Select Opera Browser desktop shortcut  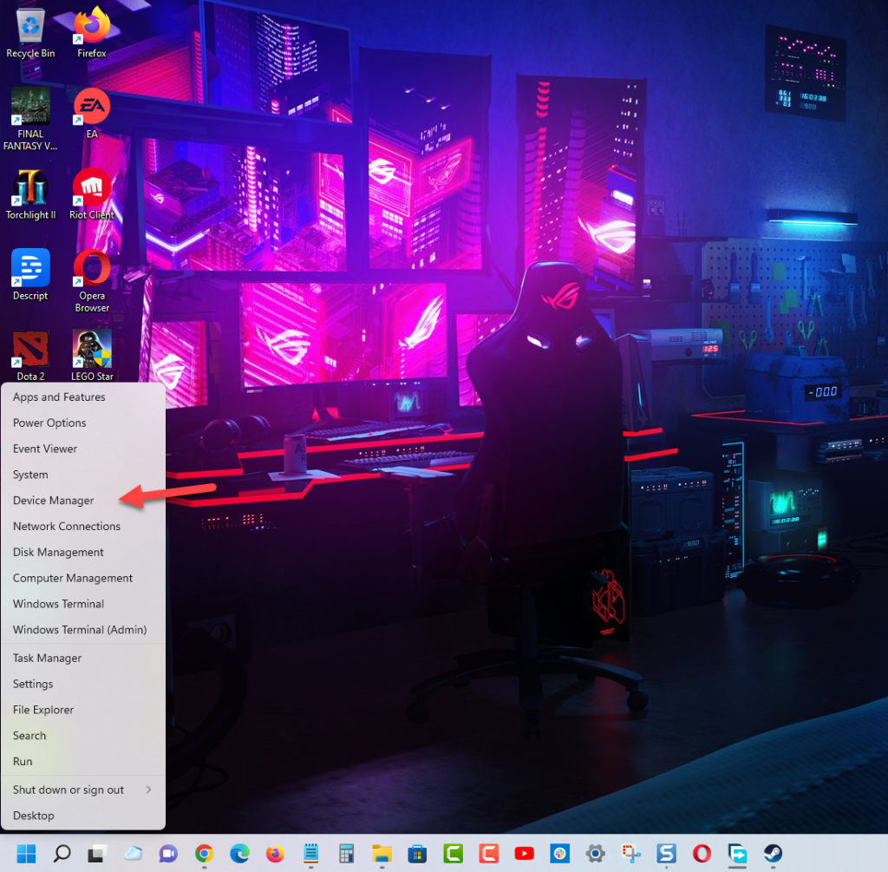coord(92,282)
